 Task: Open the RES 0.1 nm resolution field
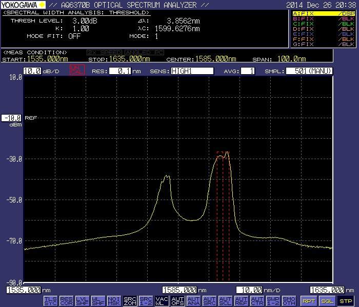click(x=119, y=71)
